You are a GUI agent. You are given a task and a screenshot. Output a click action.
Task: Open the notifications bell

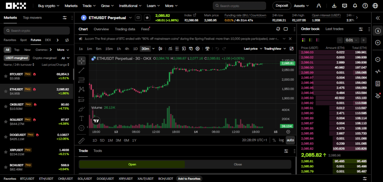[x=355, y=6]
